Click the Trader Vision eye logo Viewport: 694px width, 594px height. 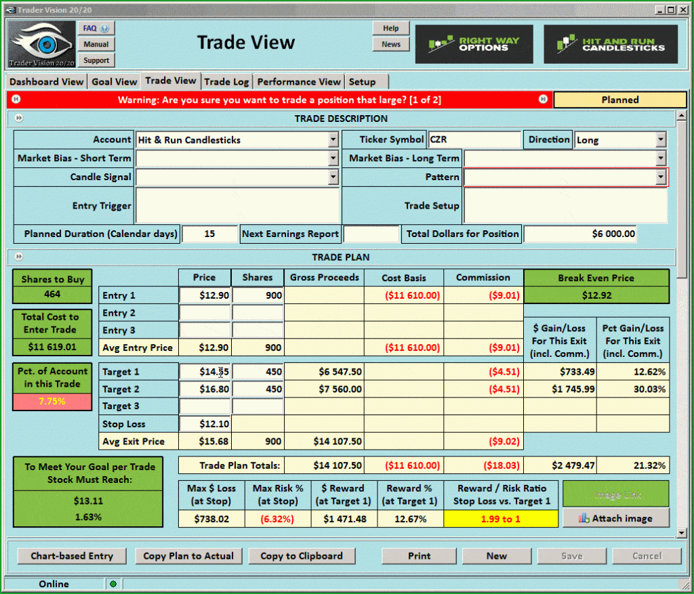(42, 45)
